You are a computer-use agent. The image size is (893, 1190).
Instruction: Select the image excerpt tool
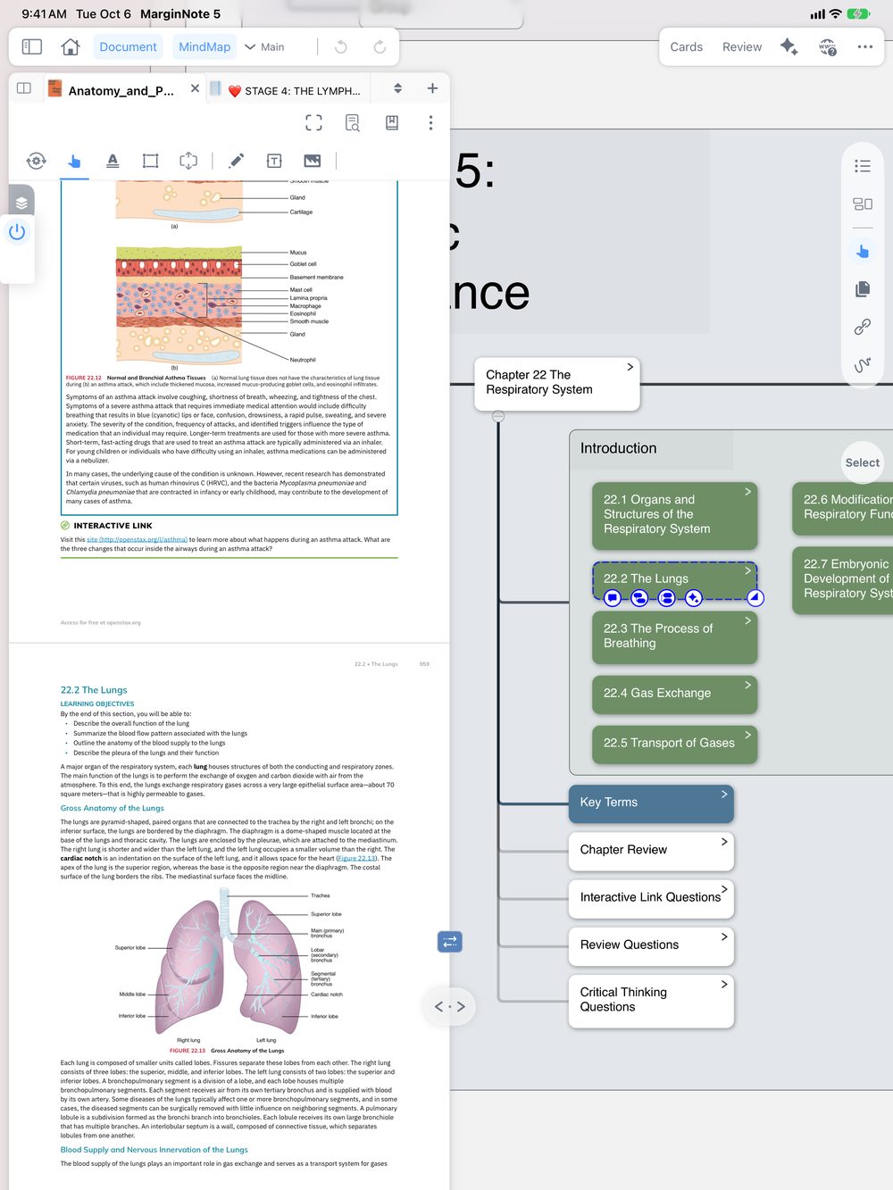312,161
